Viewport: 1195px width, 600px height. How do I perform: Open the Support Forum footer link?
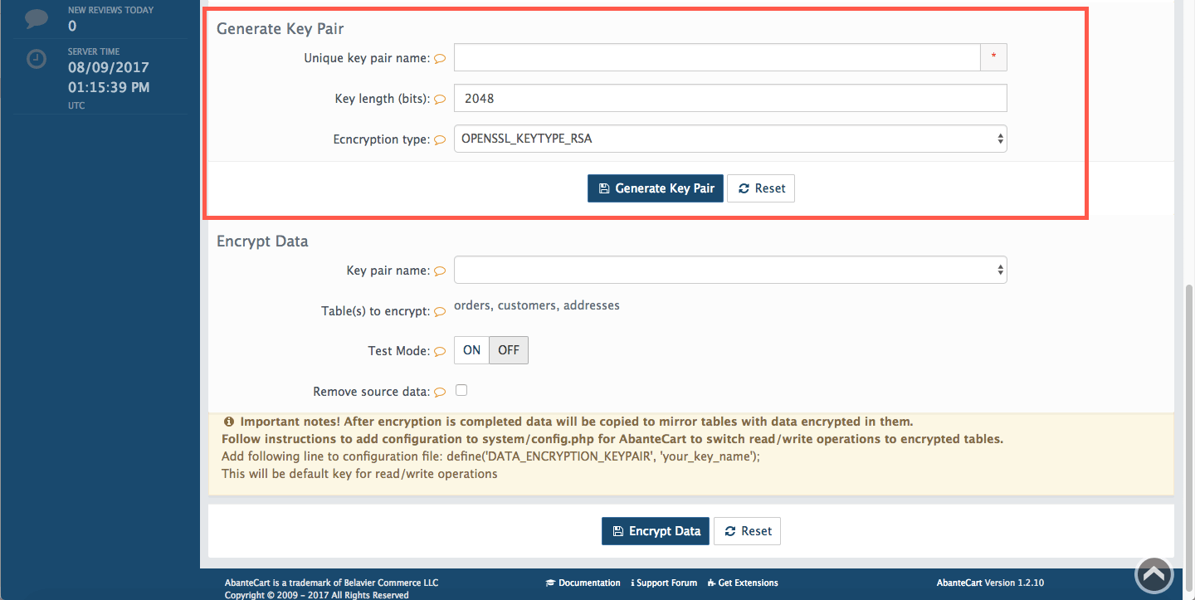click(664, 583)
